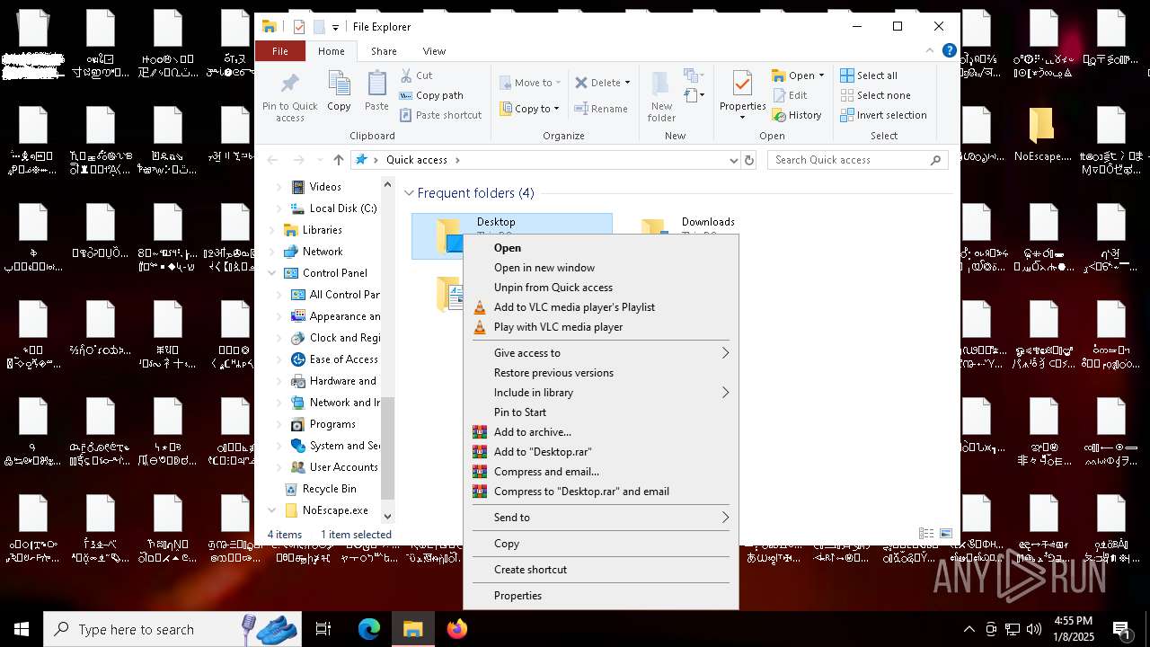1150x647 pixels.
Task: Choose Restore previous versions
Action: 600,373
